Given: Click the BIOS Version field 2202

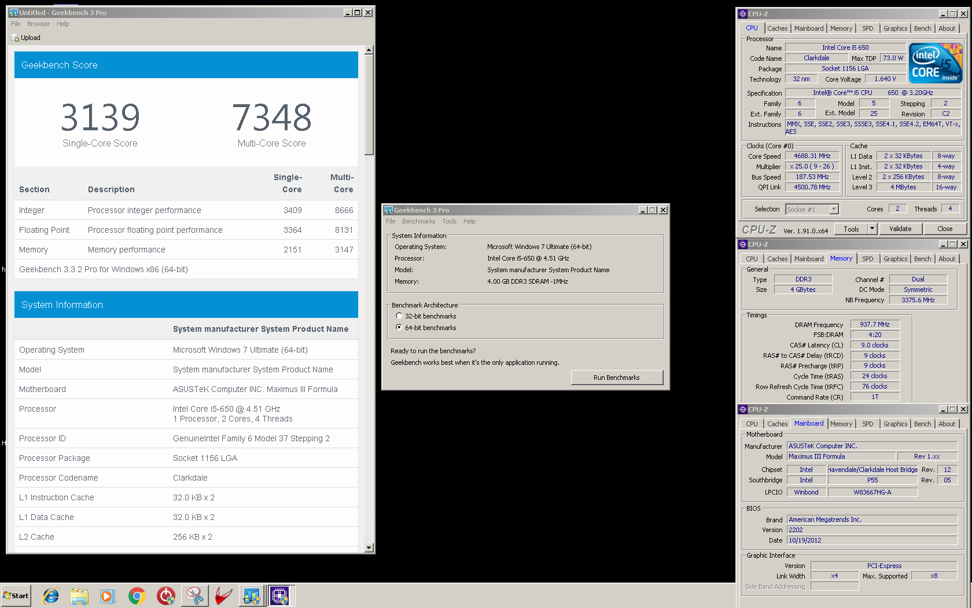Looking at the screenshot, I should pyautogui.click(x=872, y=530).
